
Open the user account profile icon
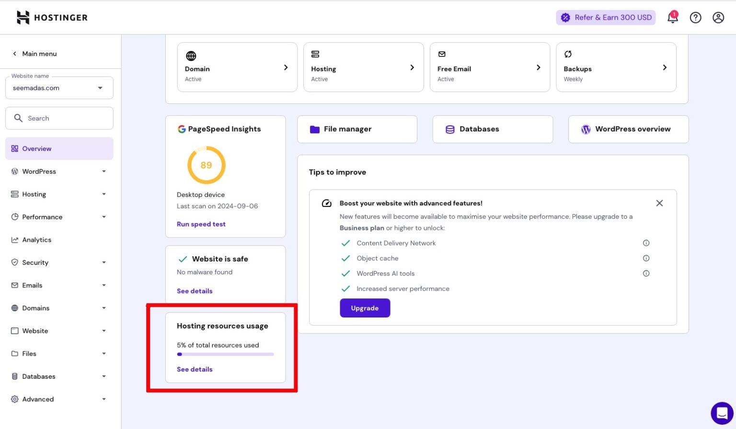tap(718, 18)
